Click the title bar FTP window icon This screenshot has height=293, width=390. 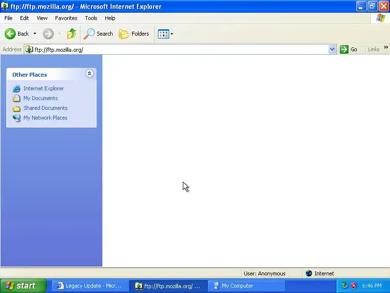pos(4,6)
